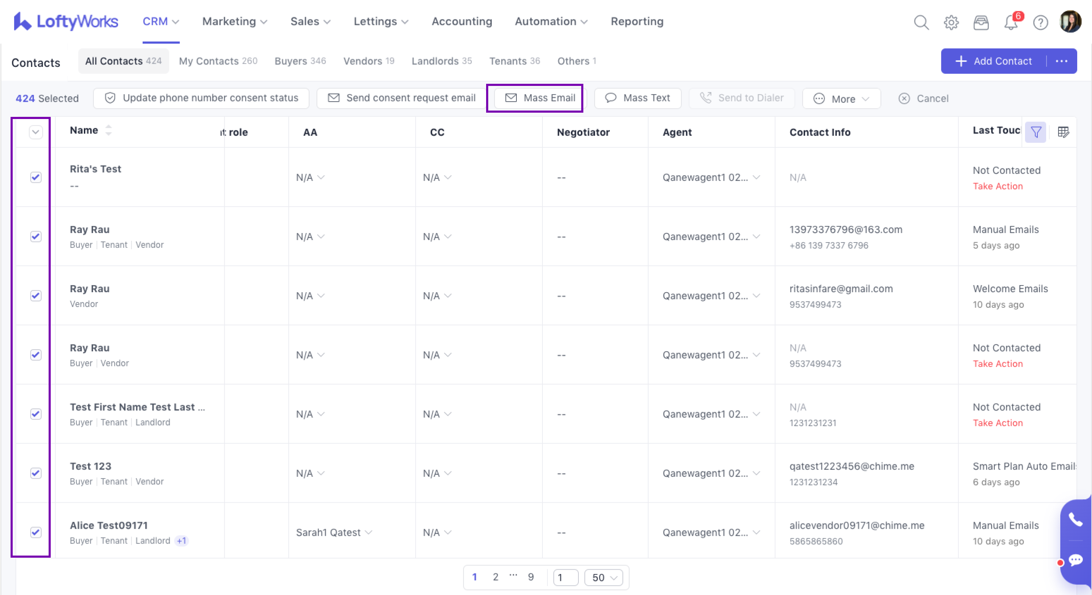Open notifications bell with badge
Image resolution: width=1092 pixels, height=595 pixels.
[1011, 22]
